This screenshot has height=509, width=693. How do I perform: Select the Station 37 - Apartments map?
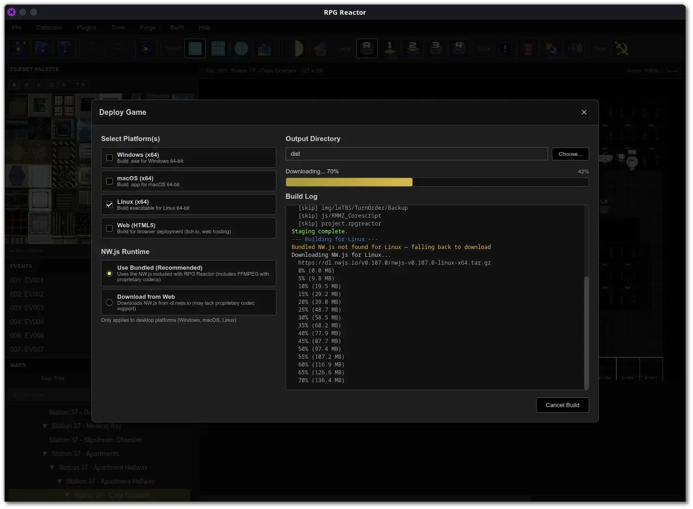coord(85,454)
